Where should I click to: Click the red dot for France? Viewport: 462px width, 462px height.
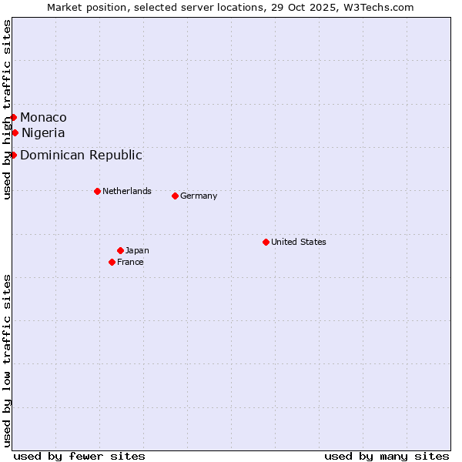(112, 262)
